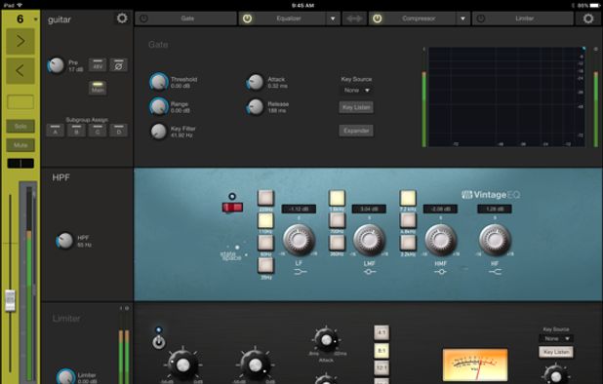Click the Vintage EQ LMF gain knob
This screenshot has height=384, width=603.
pos(369,240)
